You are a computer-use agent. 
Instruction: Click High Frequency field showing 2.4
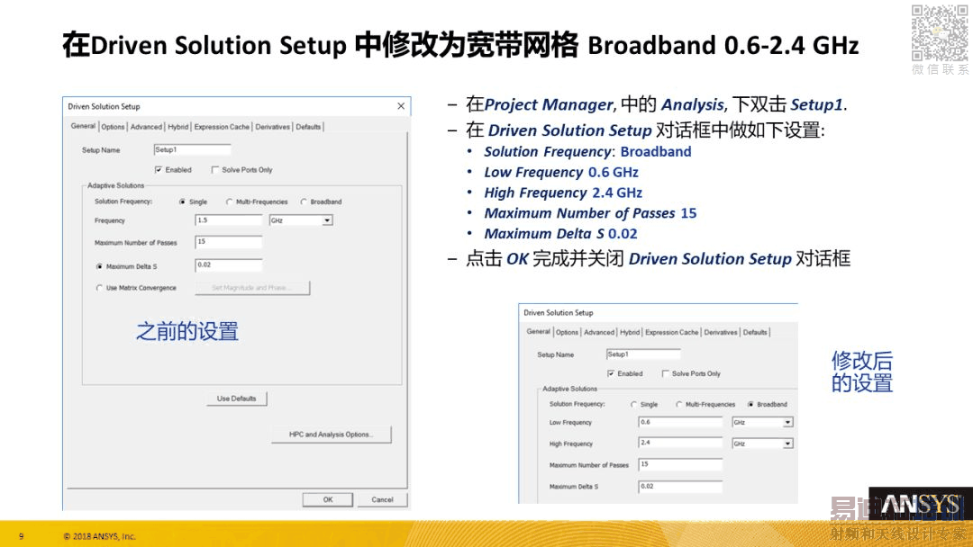tap(681, 443)
